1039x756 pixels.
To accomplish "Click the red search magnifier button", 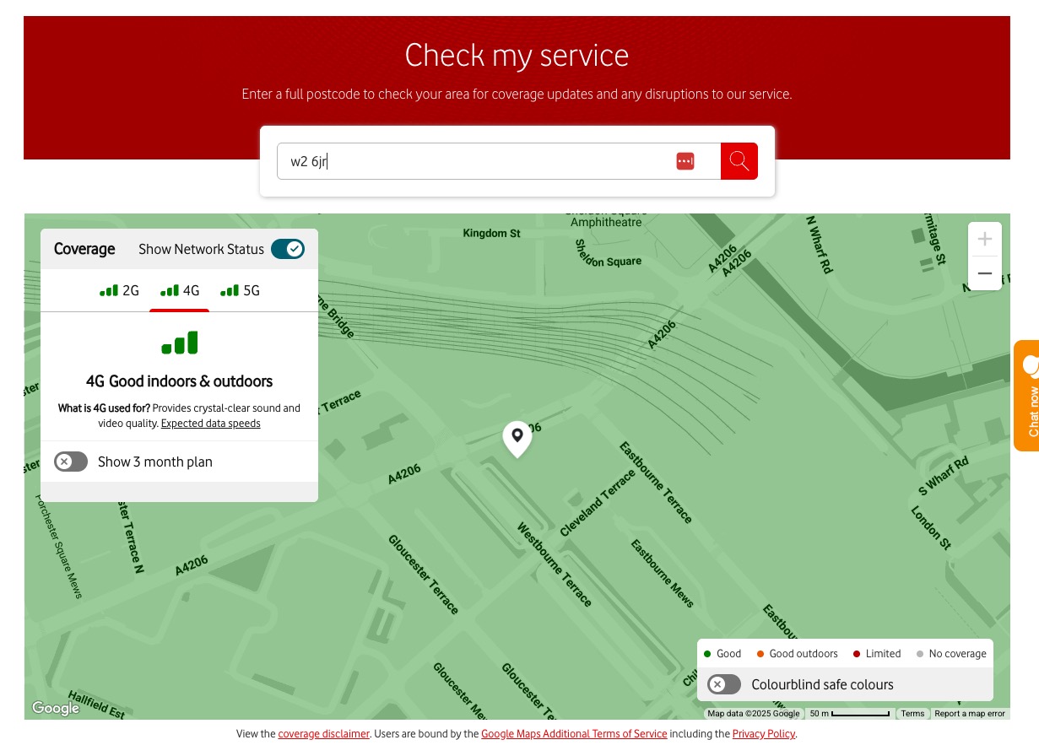I will click(739, 161).
